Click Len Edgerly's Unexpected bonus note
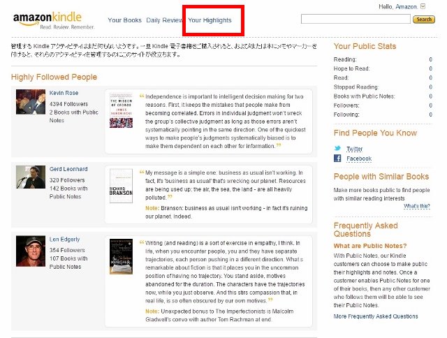The width and height of the screenshot is (447, 338). pyautogui.click(x=219, y=315)
